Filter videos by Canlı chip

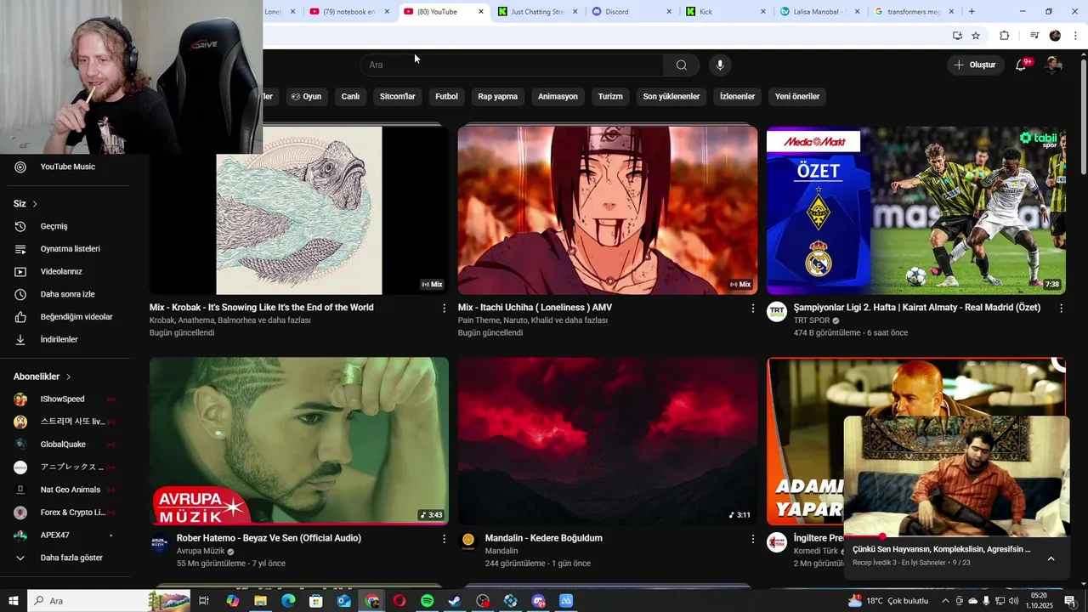(x=350, y=97)
